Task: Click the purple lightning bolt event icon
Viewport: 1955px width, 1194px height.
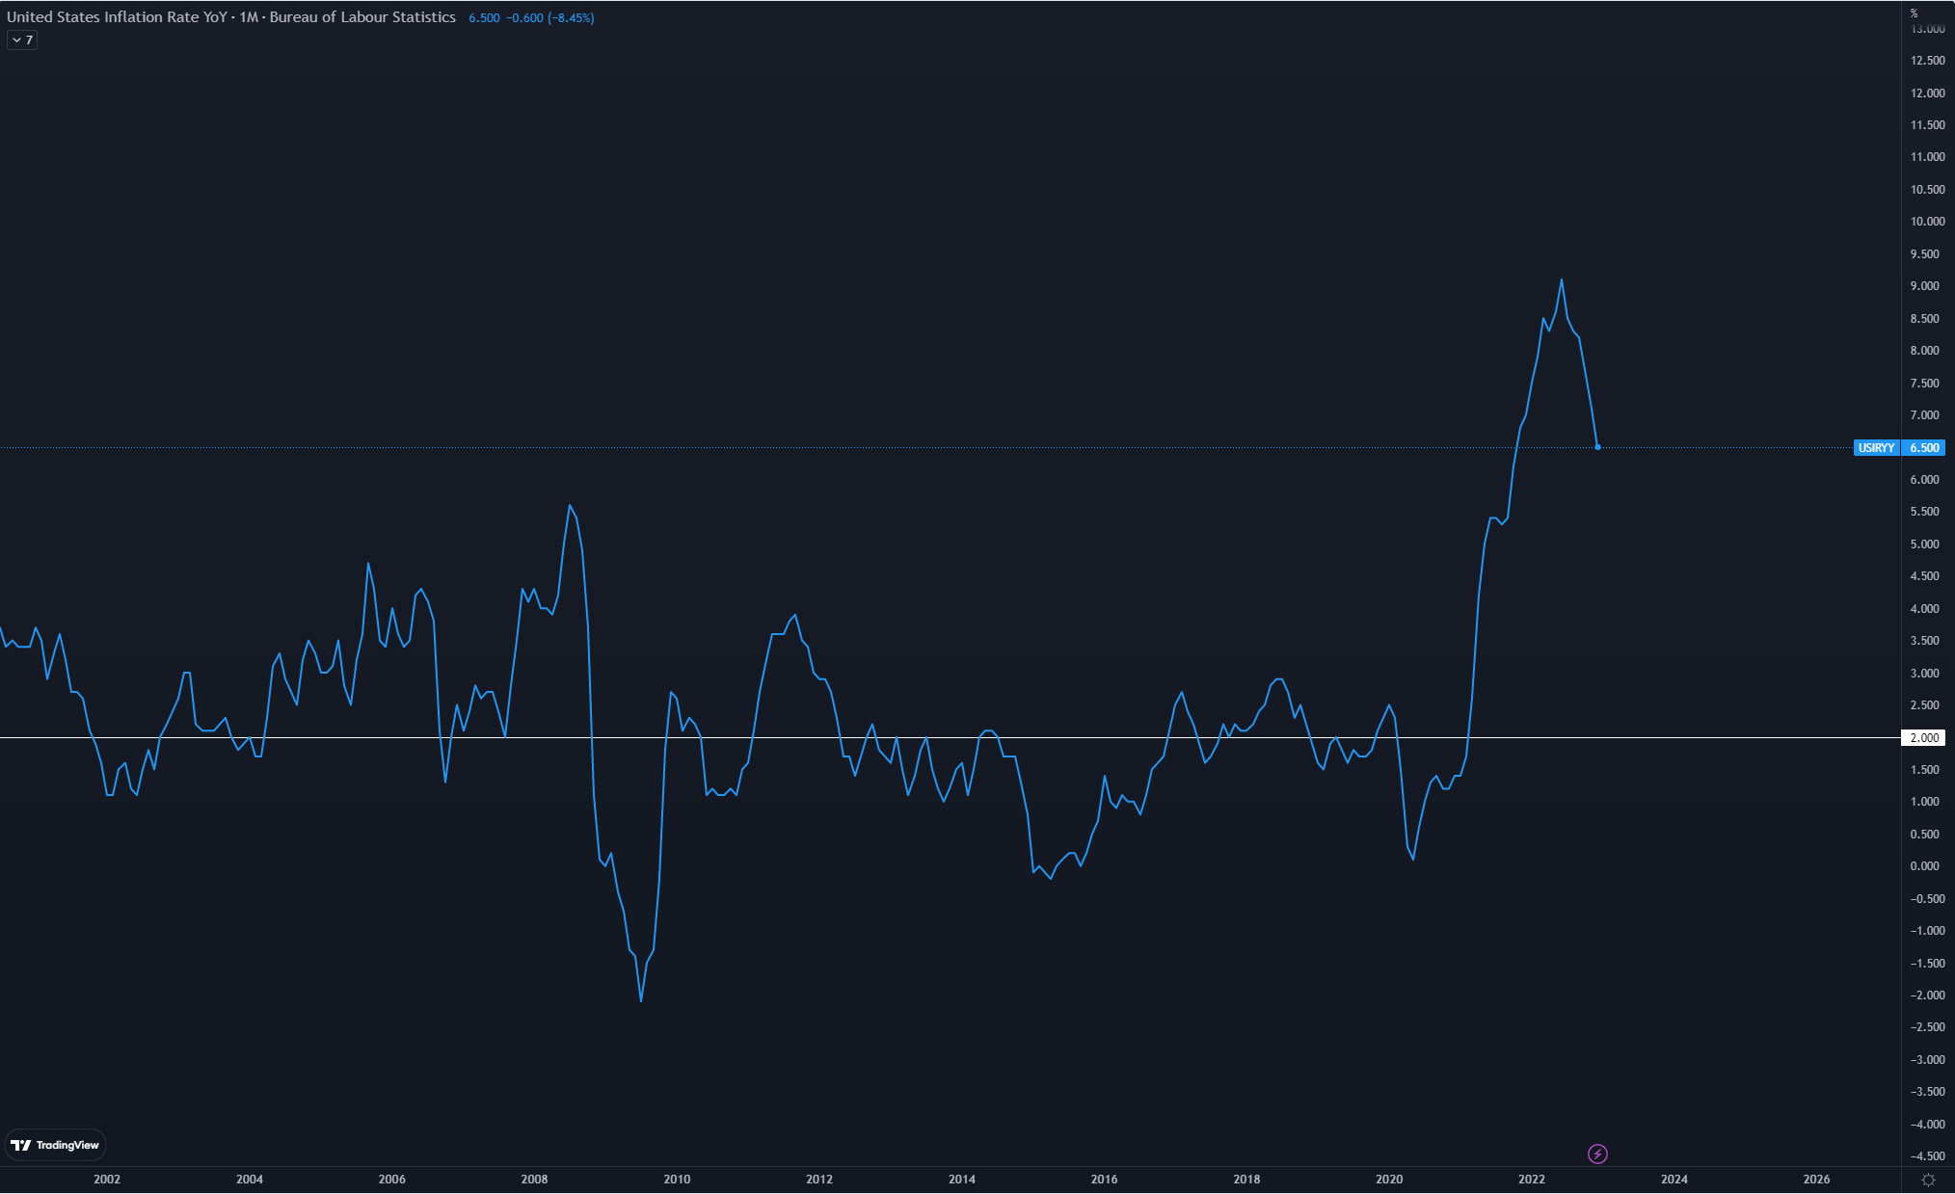Action: (x=1597, y=1154)
